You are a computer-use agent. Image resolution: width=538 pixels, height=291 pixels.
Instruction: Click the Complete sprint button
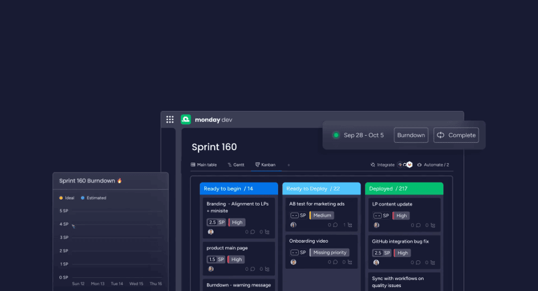(x=456, y=135)
